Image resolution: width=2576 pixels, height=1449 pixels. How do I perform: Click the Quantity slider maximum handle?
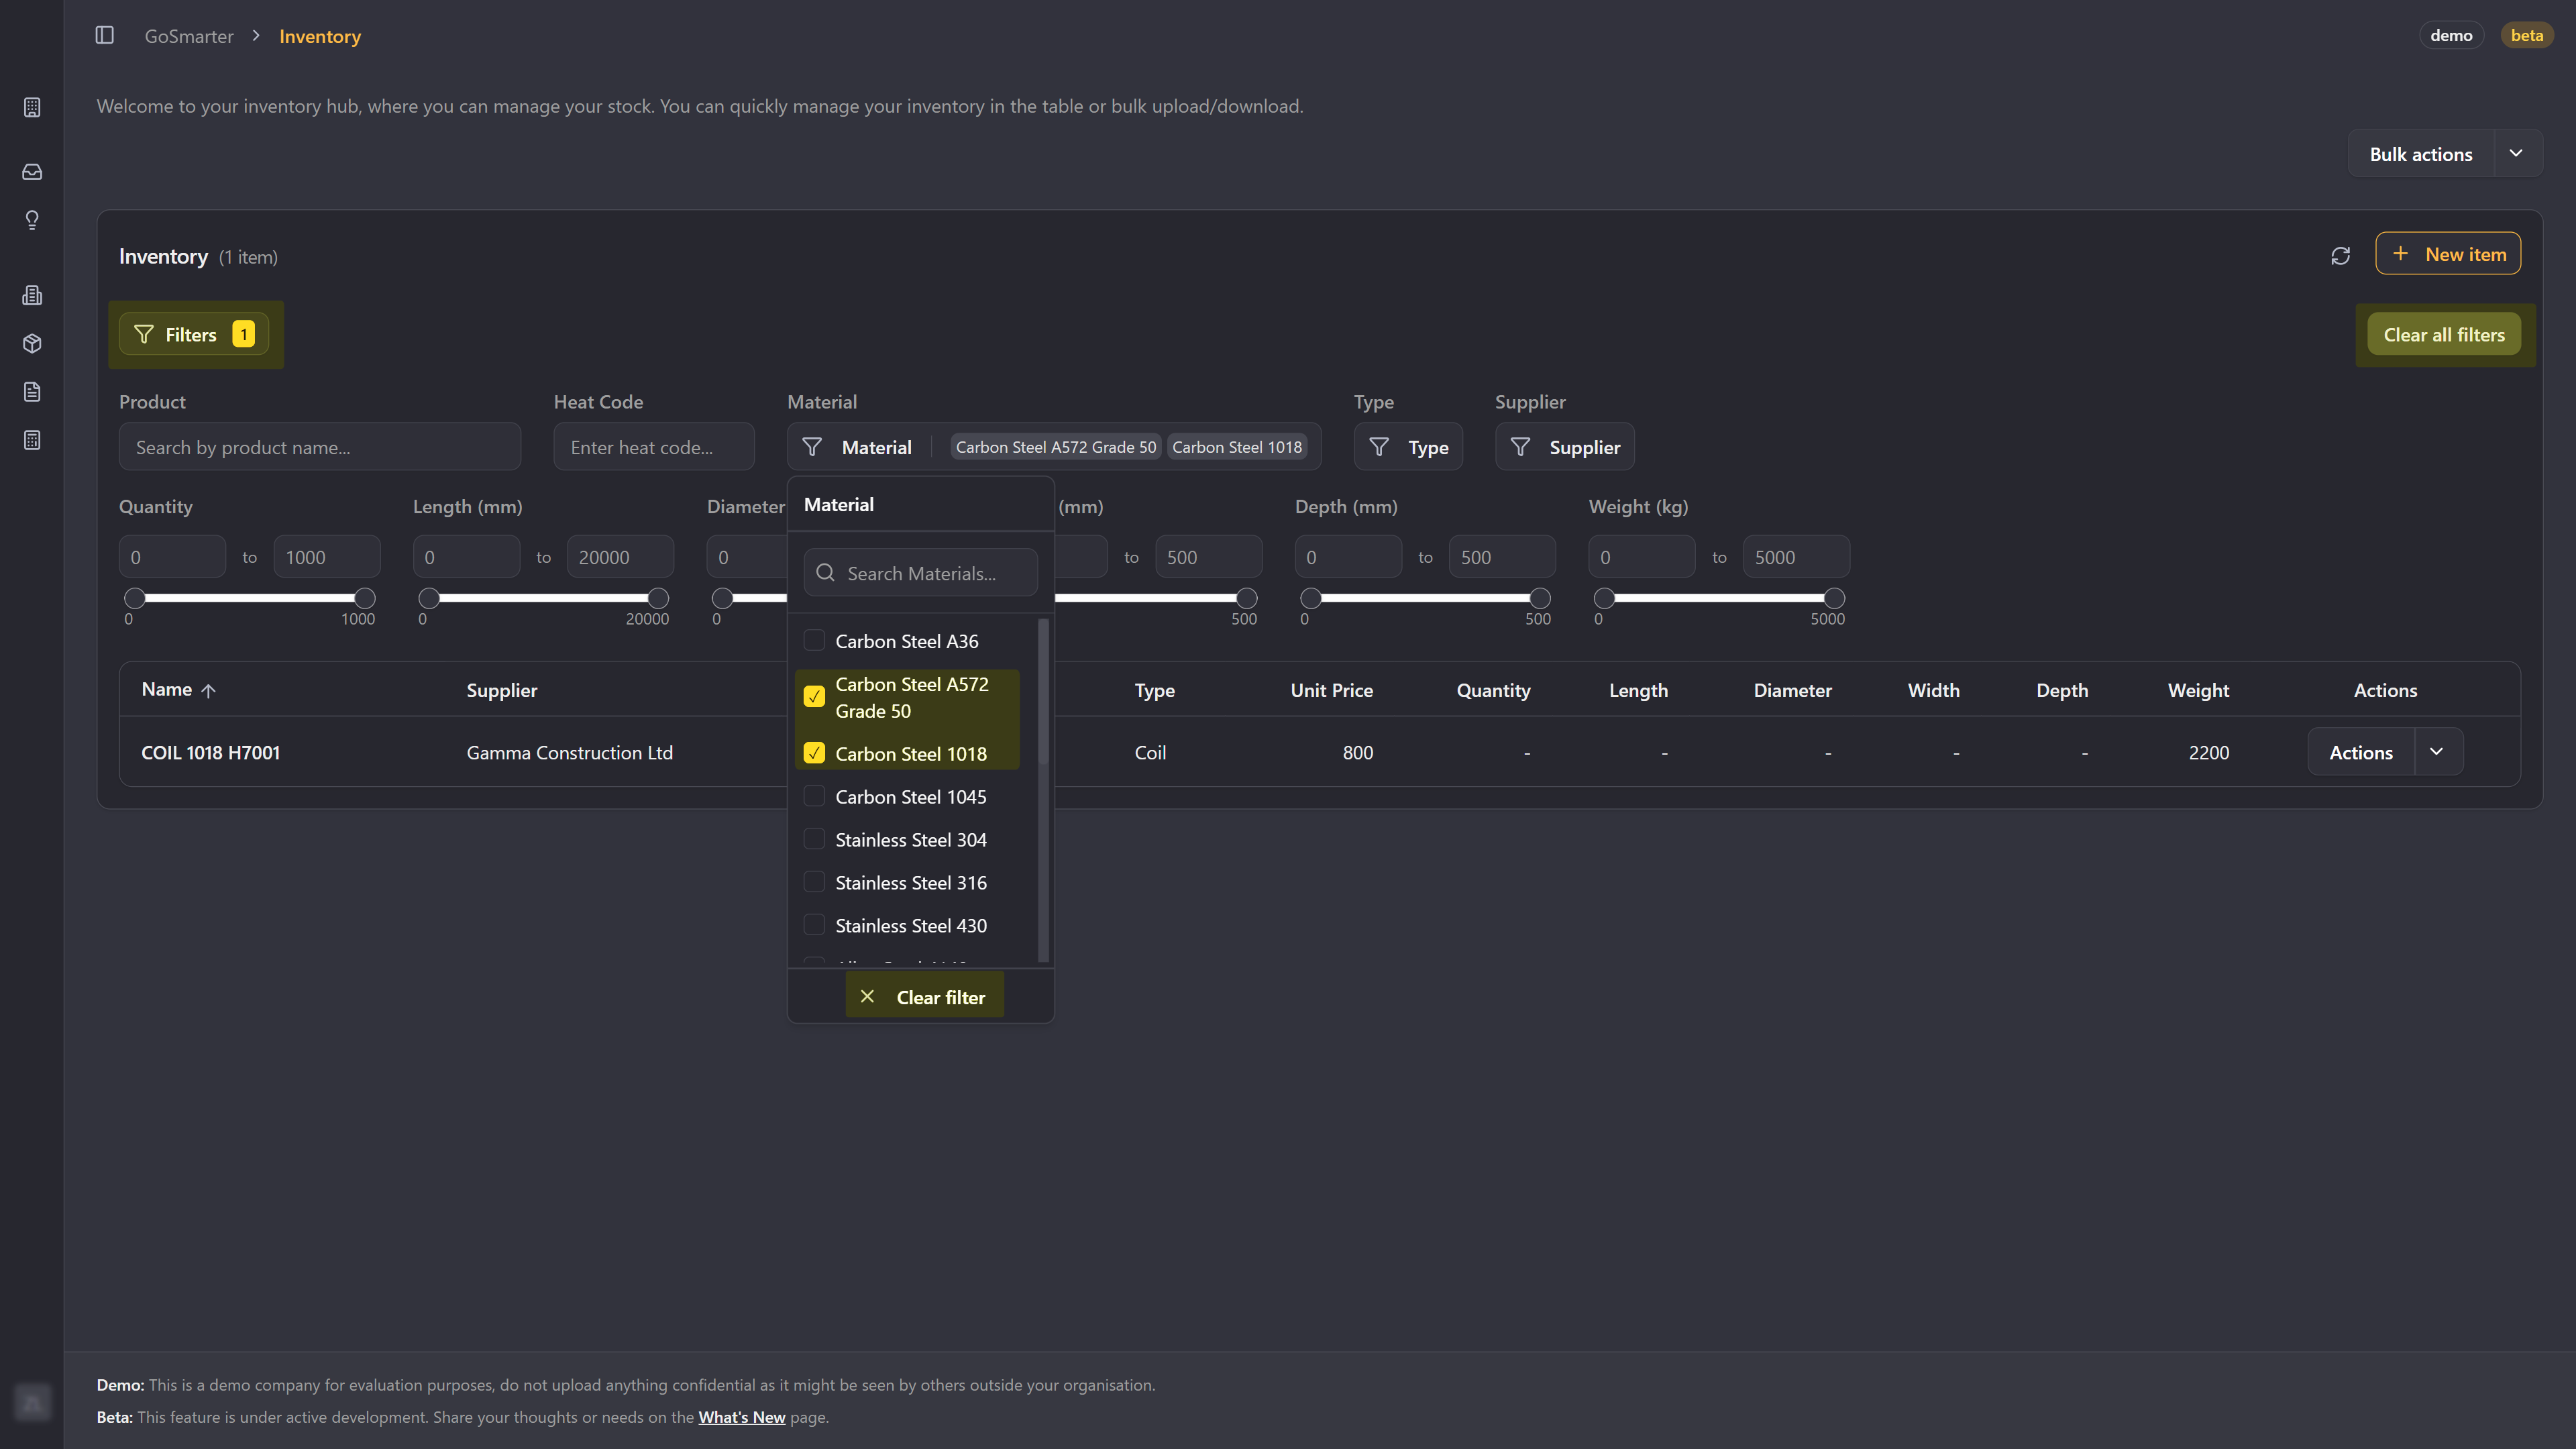365,598
